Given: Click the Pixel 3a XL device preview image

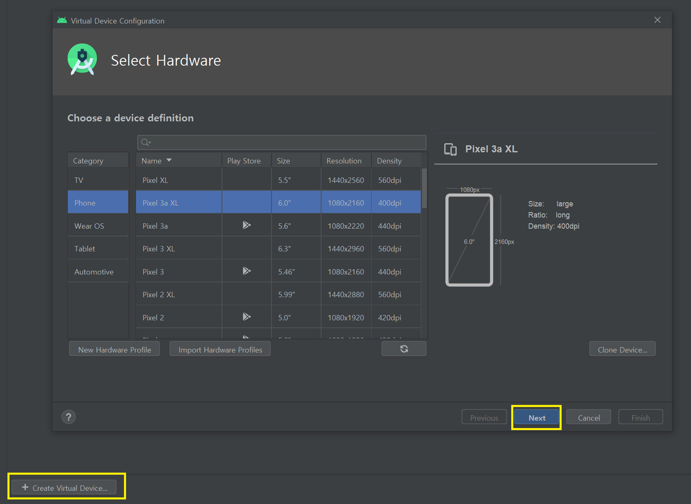Looking at the screenshot, I should 469,240.
